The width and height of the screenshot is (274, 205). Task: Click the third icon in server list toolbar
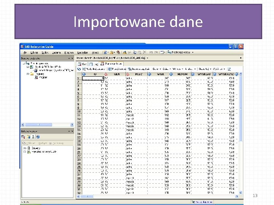[33, 137]
